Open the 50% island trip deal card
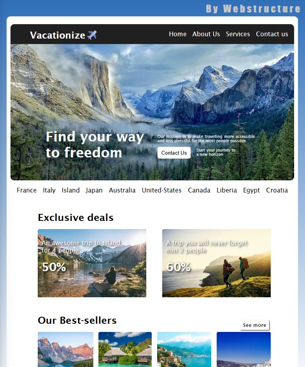The height and width of the screenshot is (367, 305). (92, 263)
